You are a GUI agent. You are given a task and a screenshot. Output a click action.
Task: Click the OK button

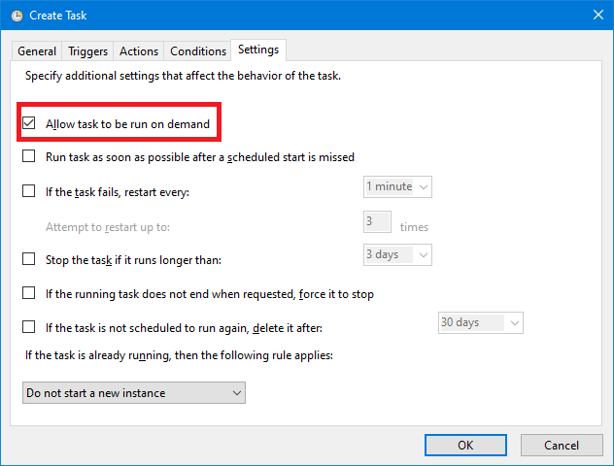tap(465, 446)
